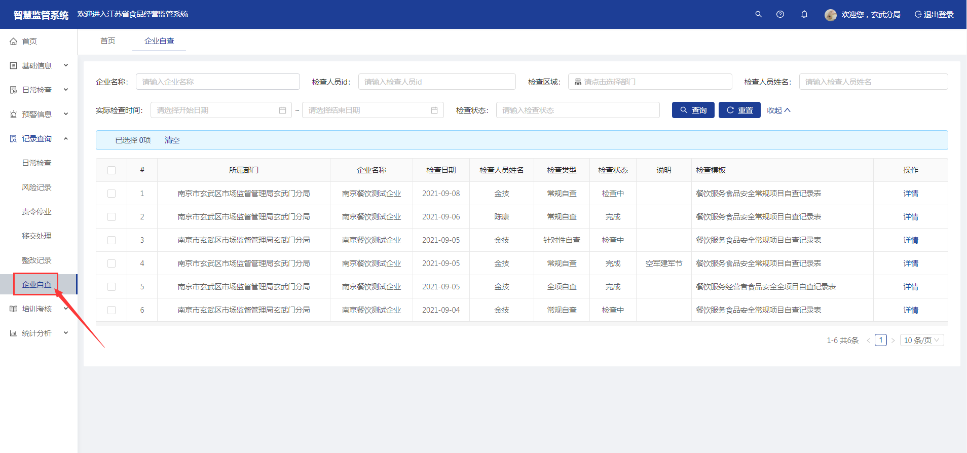The width and height of the screenshot is (967, 453).
Task: Click the search magnifier icon in header
Action: pyautogui.click(x=758, y=14)
